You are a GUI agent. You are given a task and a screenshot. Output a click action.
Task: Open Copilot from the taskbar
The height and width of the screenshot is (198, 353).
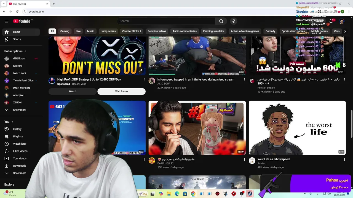(x=161, y=194)
